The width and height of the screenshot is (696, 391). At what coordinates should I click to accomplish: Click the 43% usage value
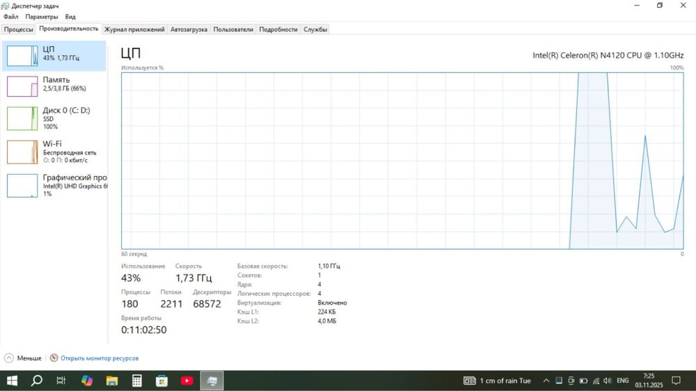[x=131, y=278]
